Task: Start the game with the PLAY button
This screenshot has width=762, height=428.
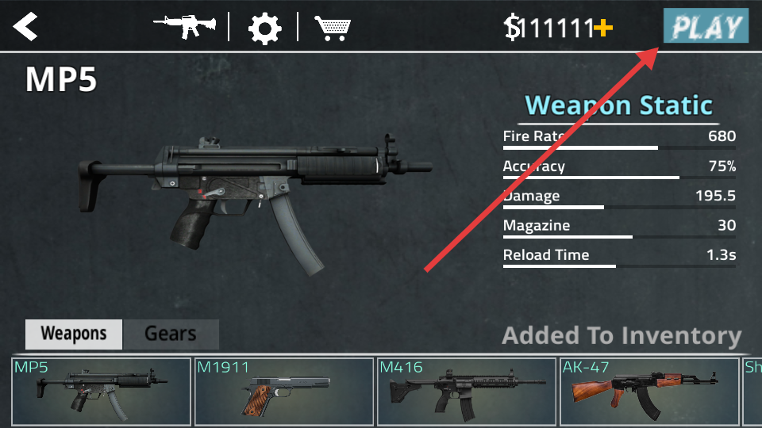Action: click(706, 25)
